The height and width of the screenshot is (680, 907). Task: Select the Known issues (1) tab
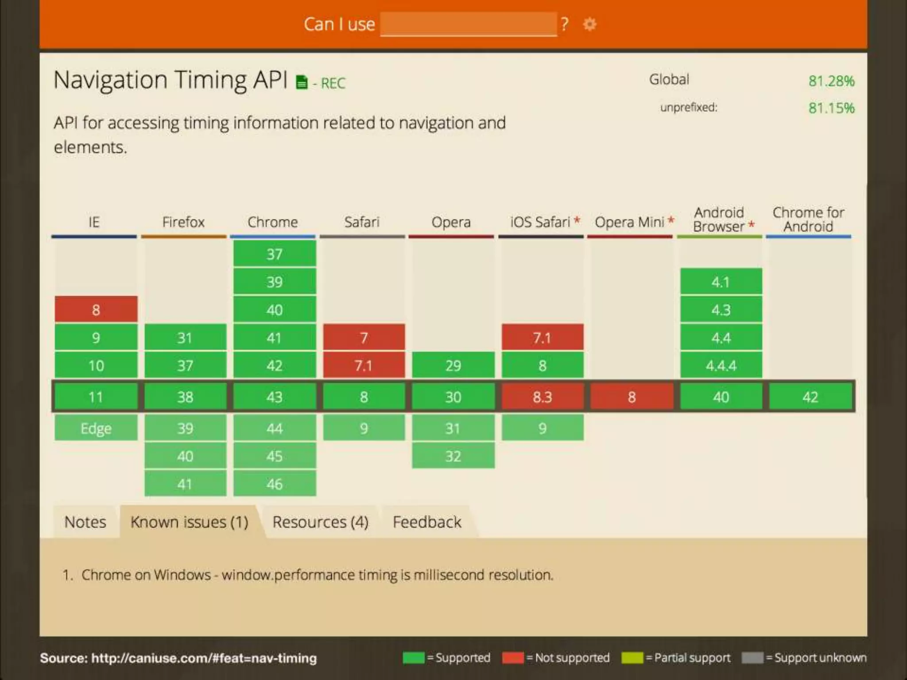[190, 522]
